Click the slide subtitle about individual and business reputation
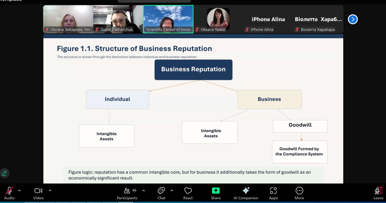The width and height of the screenshot is (386, 203). tap(127, 57)
